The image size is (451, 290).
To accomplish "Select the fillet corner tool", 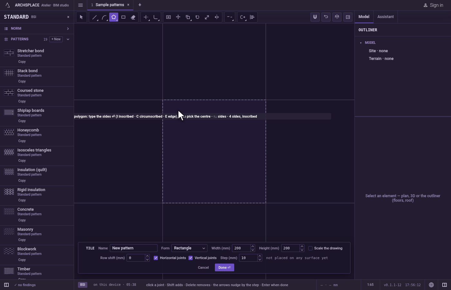I will tap(156, 17).
